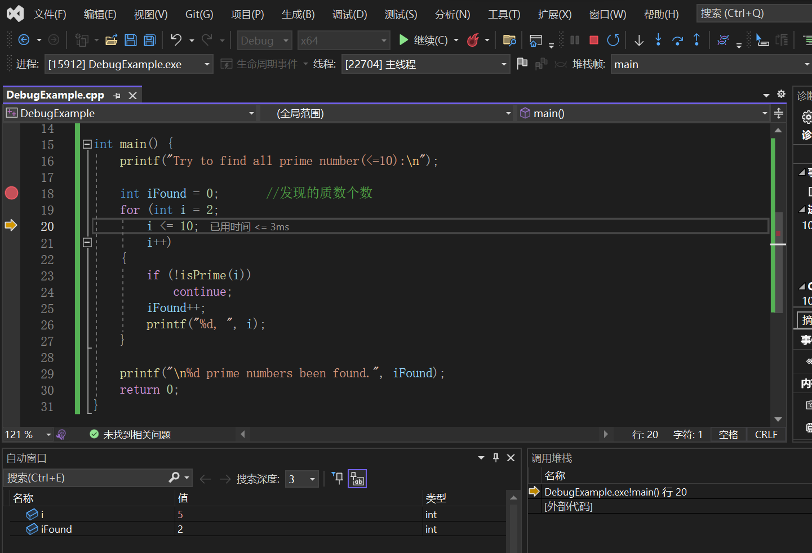
Task: Open the 进程 DebugExample.exe dropdown
Action: click(x=129, y=64)
